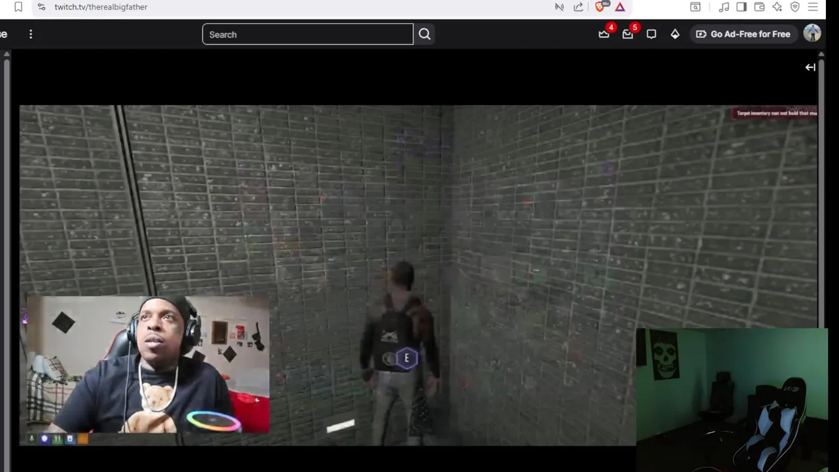The image size is (839, 472).
Task: Open the browser hamburger menu
Action: (x=813, y=7)
